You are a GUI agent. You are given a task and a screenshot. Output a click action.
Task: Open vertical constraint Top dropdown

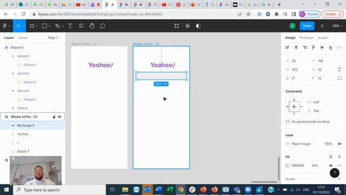tap(317, 110)
